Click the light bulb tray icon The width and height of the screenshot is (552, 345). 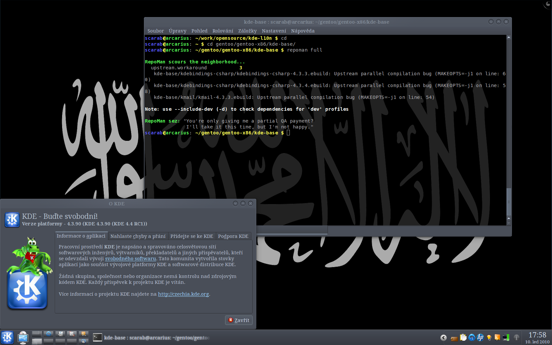point(489,337)
